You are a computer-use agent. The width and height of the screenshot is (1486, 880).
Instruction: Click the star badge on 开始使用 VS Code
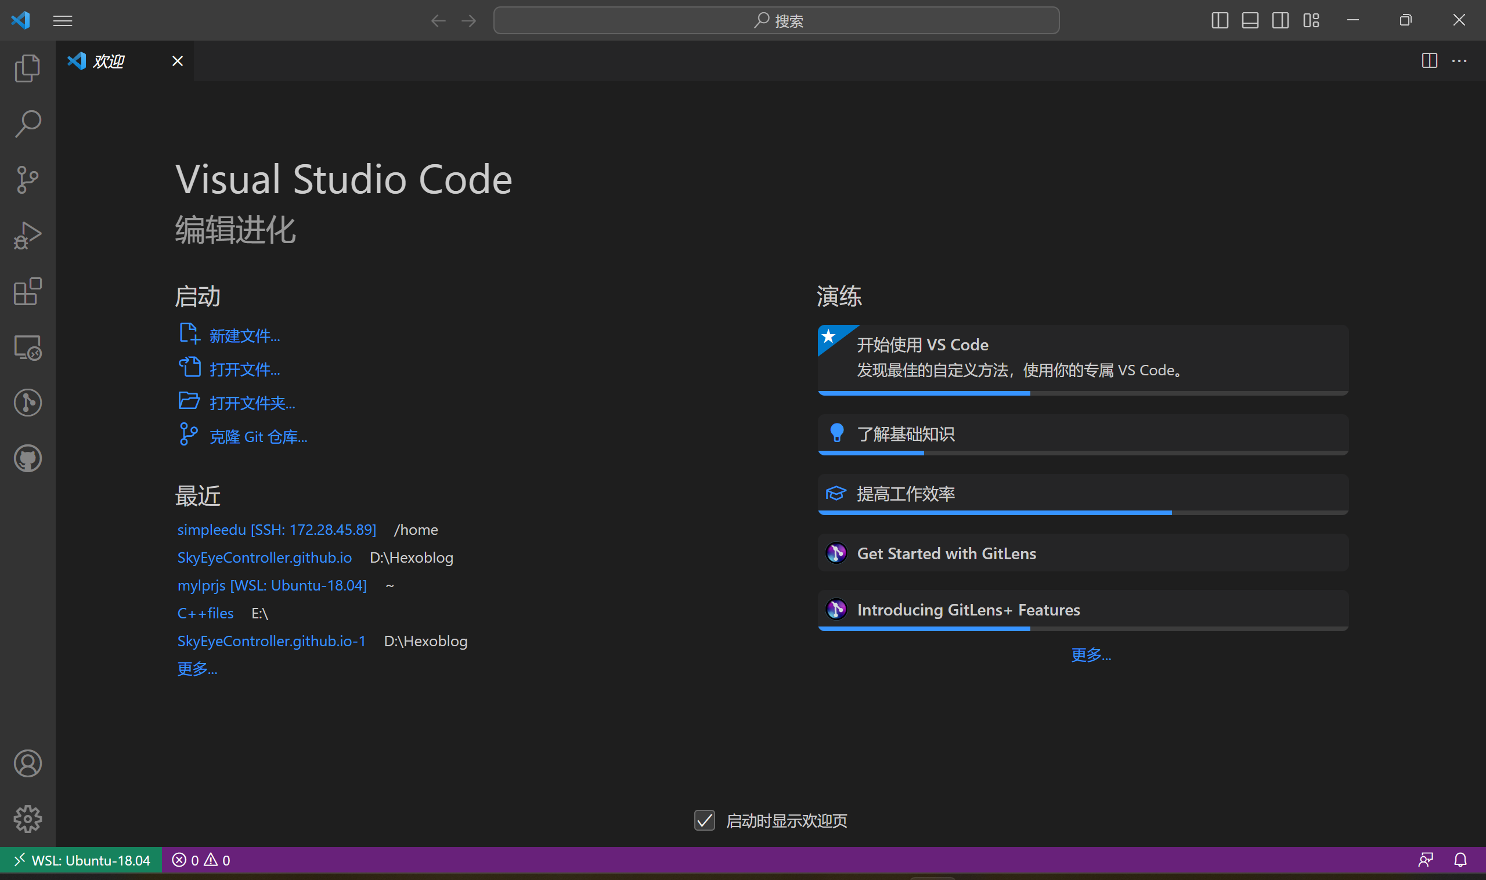pos(829,337)
